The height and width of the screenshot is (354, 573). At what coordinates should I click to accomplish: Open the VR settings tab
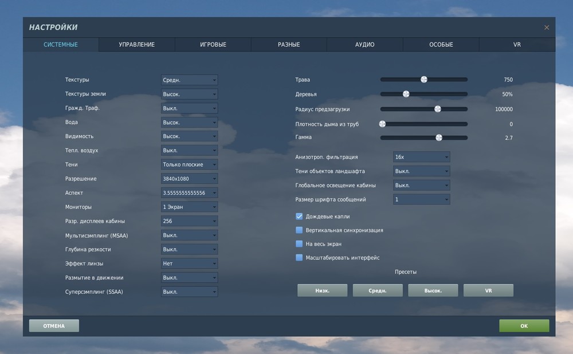tap(517, 45)
